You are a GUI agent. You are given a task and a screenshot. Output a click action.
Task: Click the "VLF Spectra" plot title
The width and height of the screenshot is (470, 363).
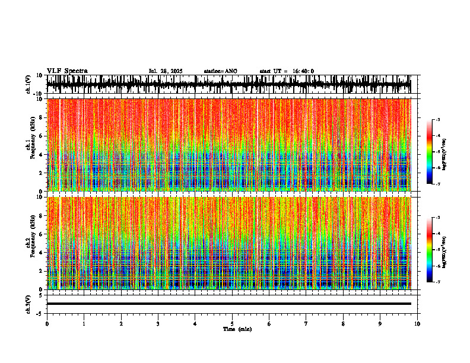[67, 71]
